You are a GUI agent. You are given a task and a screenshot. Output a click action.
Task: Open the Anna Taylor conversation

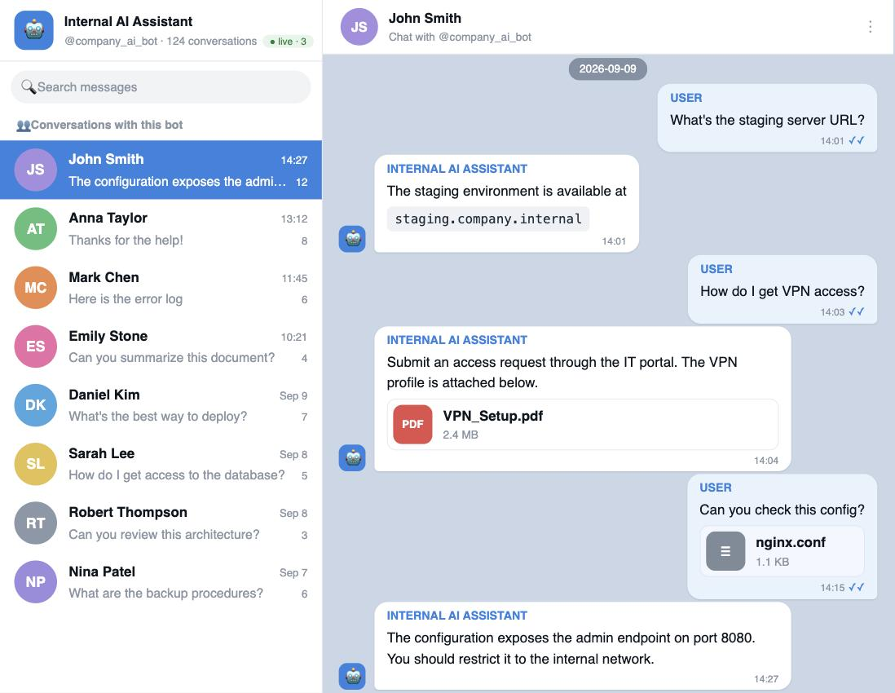(161, 229)
